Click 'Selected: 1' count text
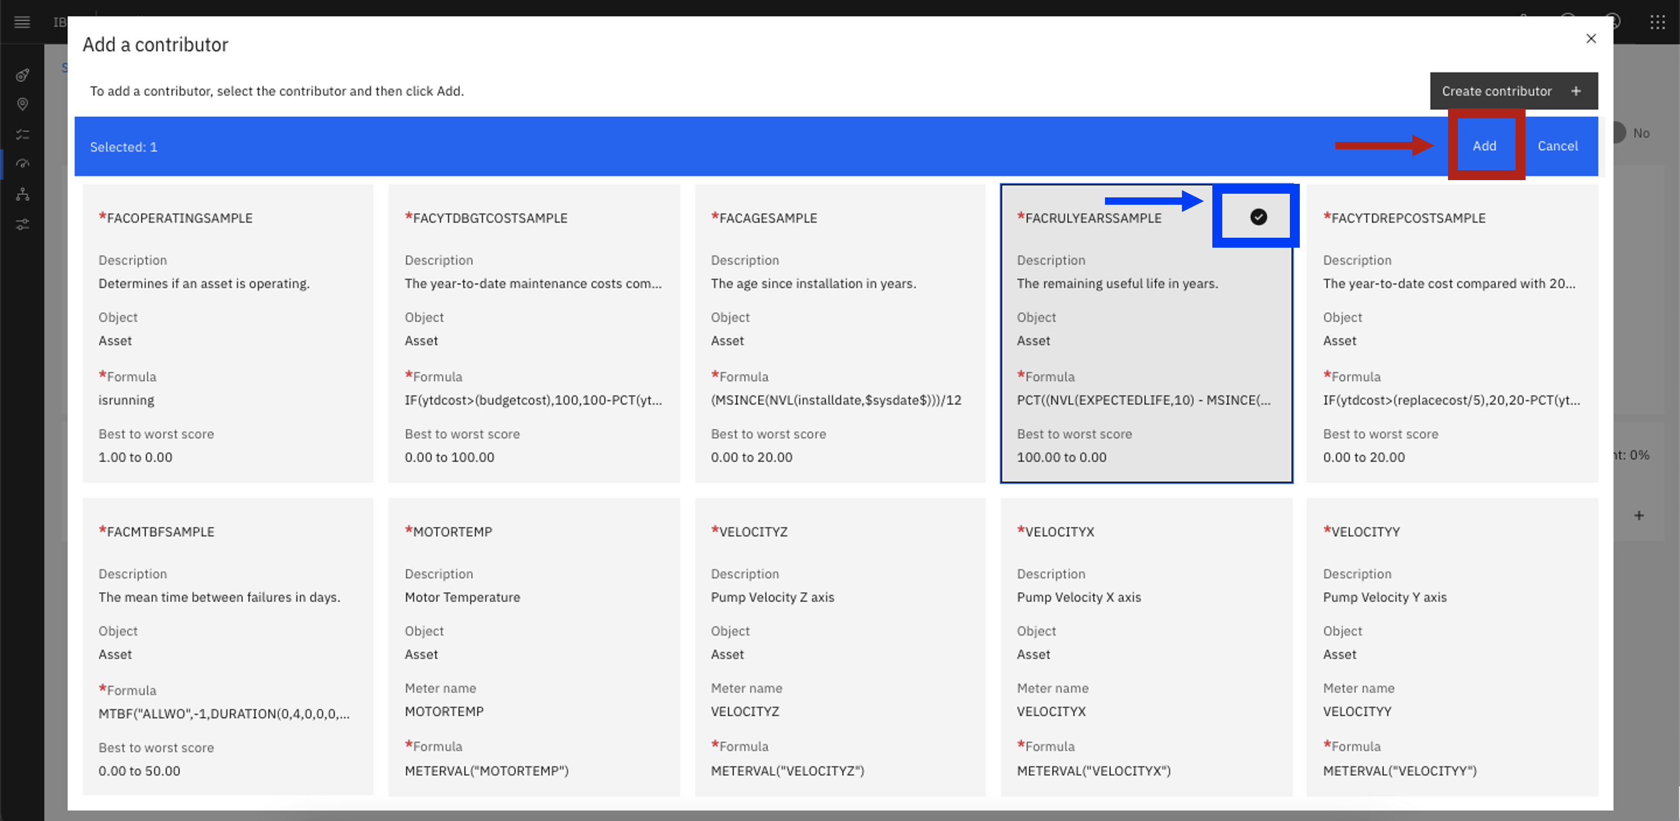The image size is (1680, 821). pyautogui.click(x=123, y=147)
